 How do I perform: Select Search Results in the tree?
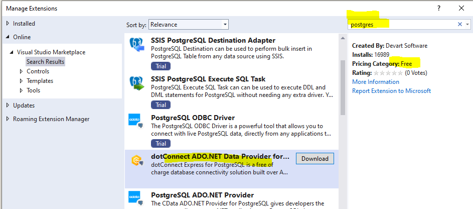(45, 62)
